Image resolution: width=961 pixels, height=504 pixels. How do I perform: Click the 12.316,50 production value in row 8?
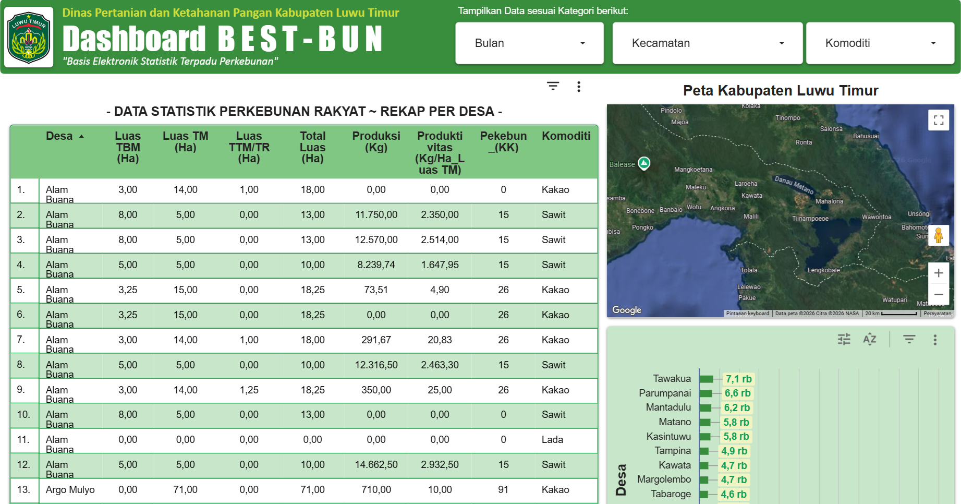[x=376, y=365]
